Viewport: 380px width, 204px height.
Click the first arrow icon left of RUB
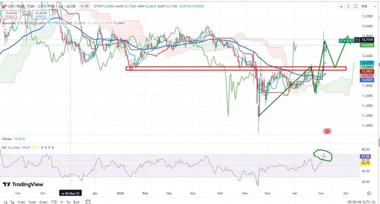point(342,6)
